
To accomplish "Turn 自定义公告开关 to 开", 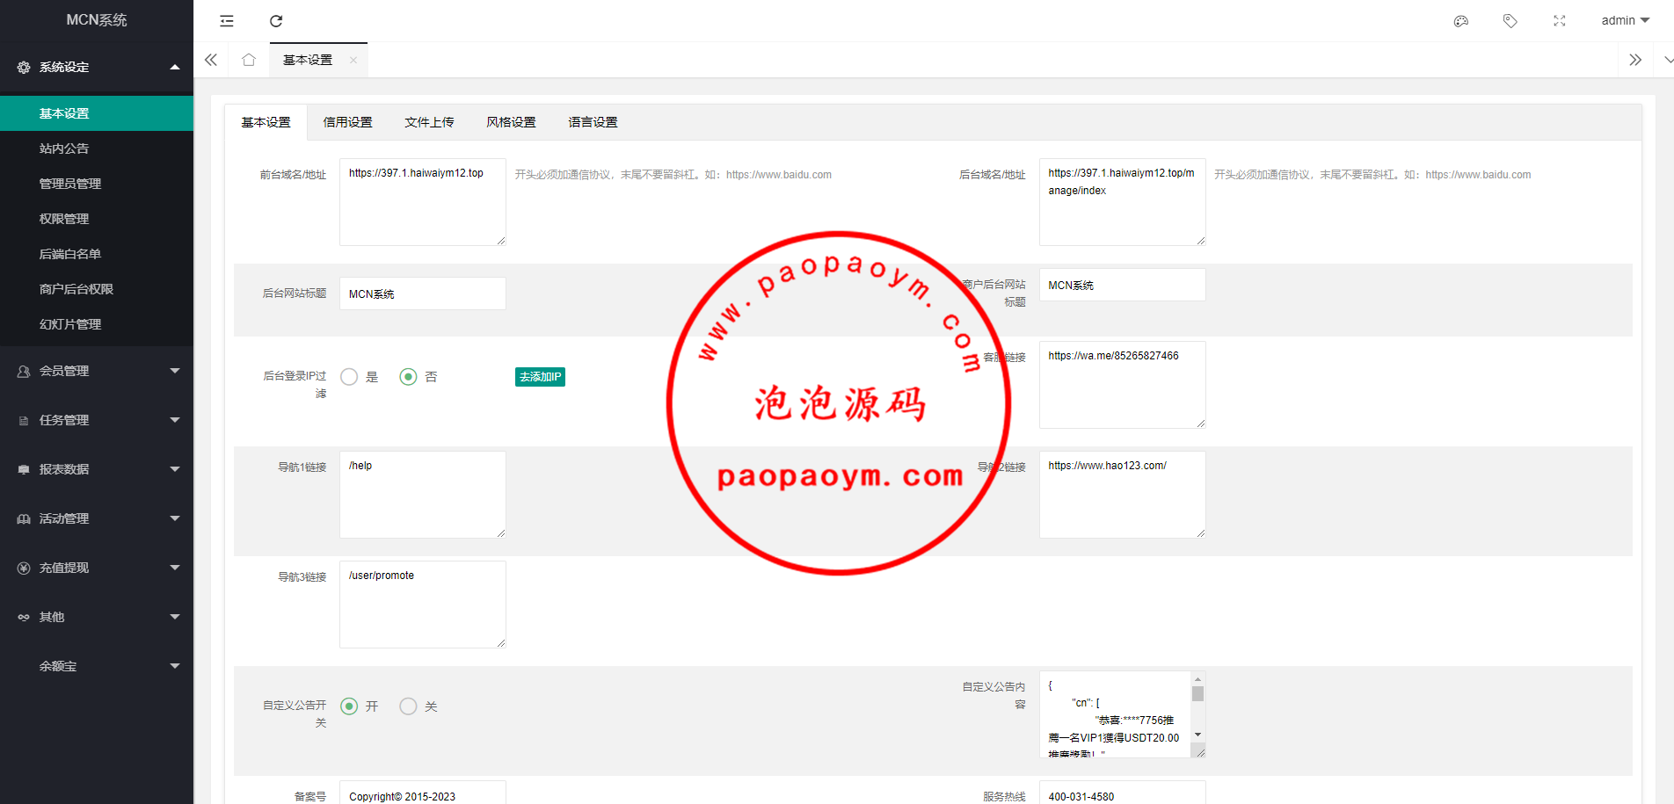I will tap(349, 706).
